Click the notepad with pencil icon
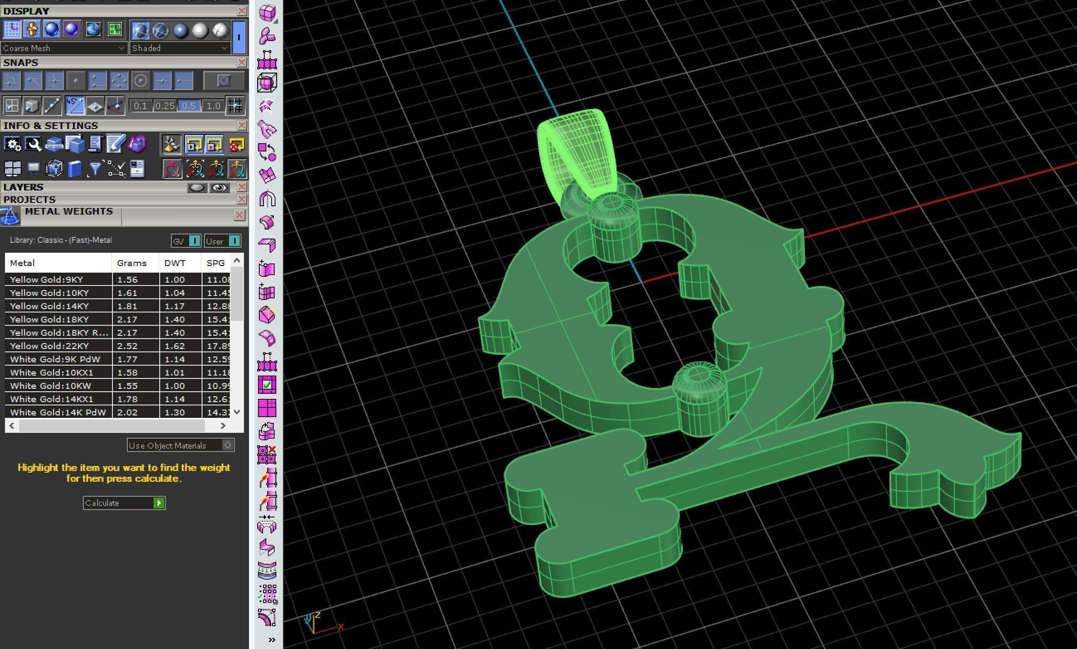 pos(116,144)
